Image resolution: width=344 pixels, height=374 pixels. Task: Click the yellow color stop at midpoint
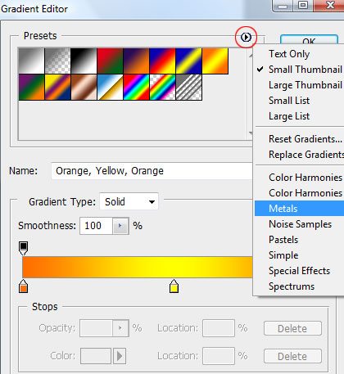(174, 286)
